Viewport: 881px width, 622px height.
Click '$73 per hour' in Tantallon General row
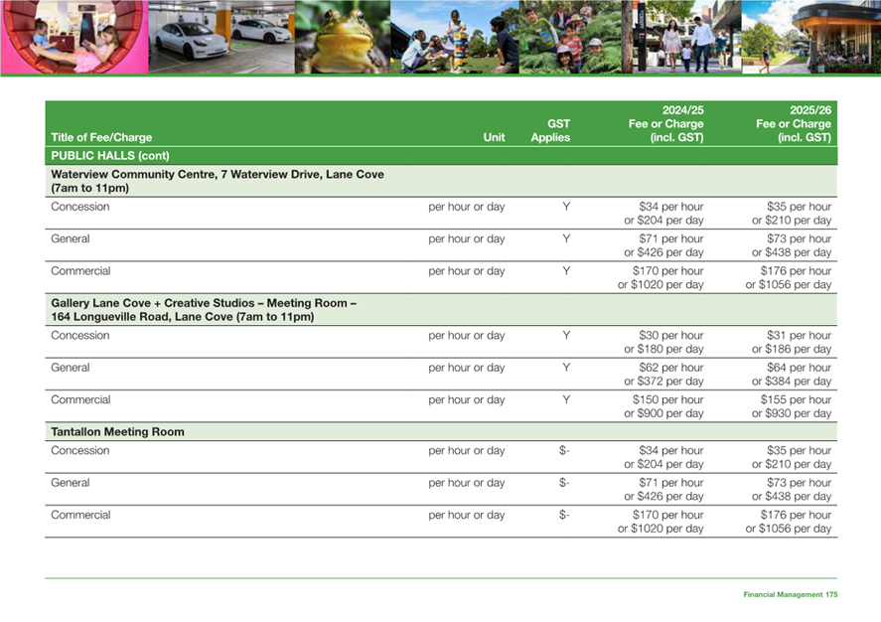click(799, 482)
